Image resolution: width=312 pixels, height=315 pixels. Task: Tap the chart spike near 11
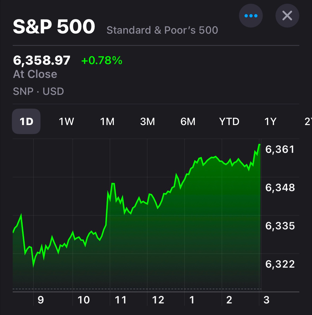point(113,184)
